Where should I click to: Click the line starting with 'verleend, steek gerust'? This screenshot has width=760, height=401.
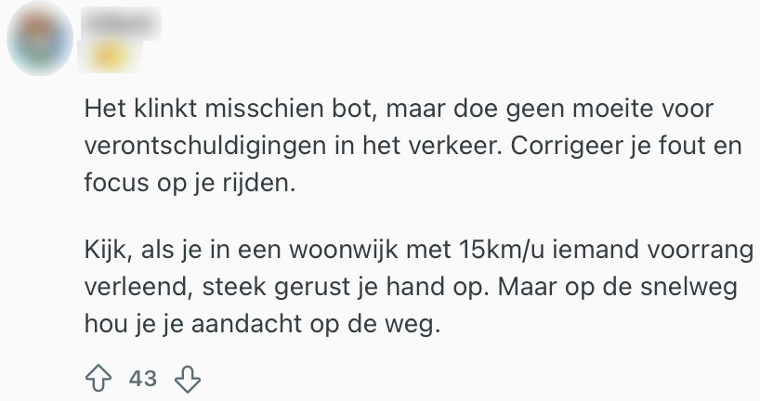click(409, 288)
